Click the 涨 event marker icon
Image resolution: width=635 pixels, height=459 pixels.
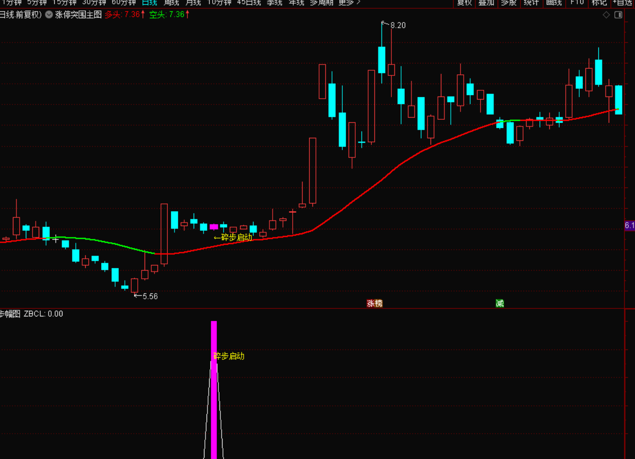point(371,304)
